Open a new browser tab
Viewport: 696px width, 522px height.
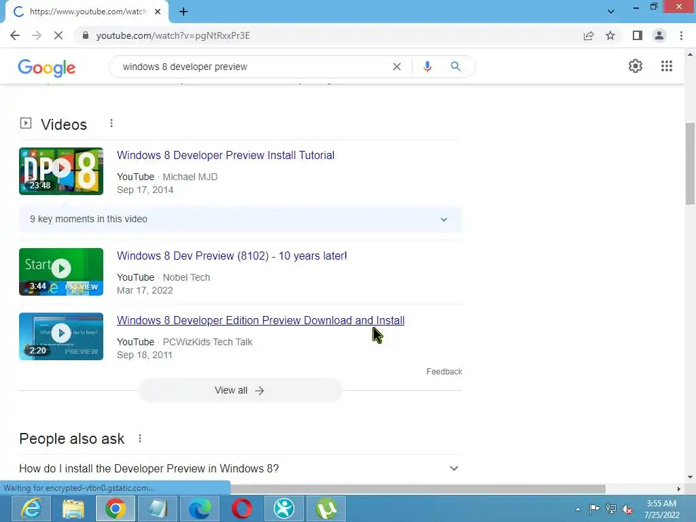click(x=184, y=12)
